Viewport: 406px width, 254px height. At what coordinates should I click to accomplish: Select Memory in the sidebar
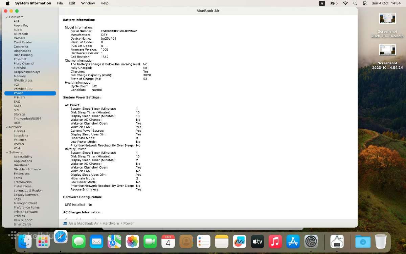tap(20, 76)
